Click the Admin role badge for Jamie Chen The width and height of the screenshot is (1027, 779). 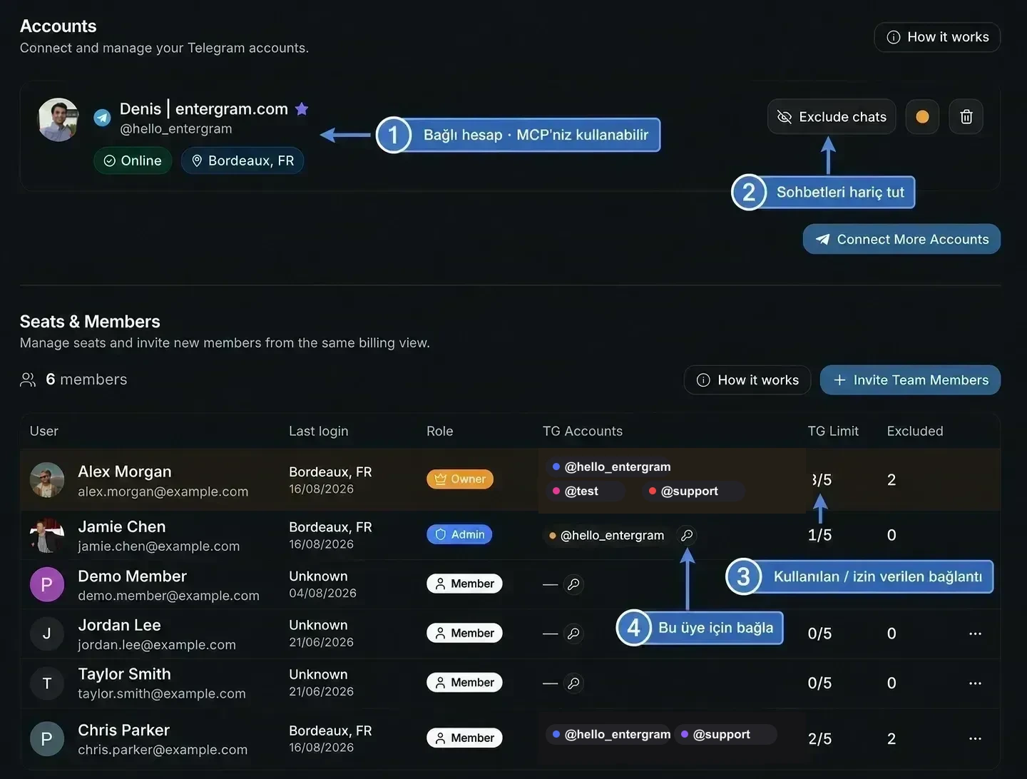pyautogui.click(x=459, y=534)
